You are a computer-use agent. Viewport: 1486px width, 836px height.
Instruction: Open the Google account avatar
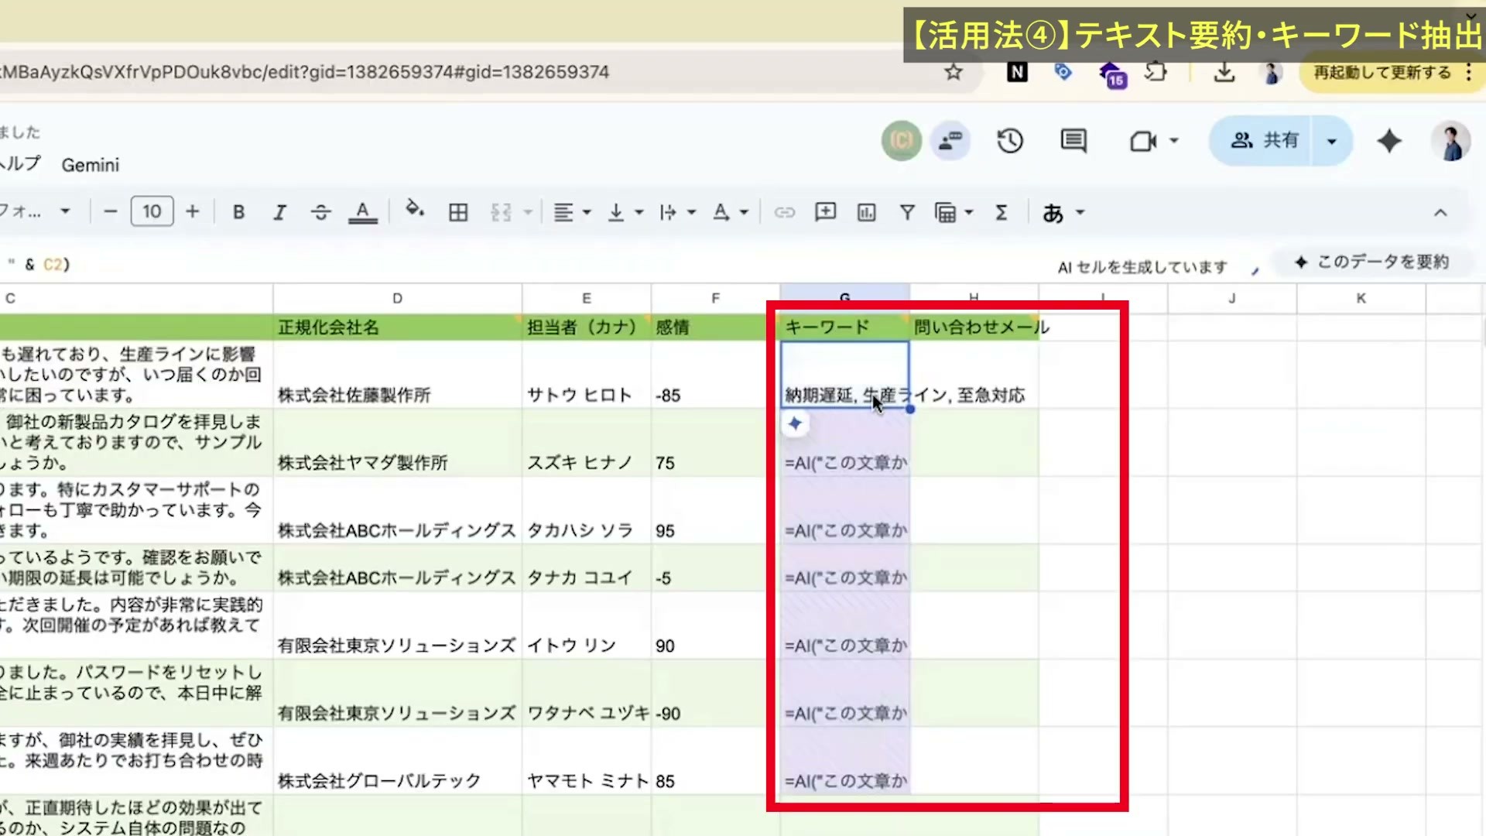coord(1450,141)
